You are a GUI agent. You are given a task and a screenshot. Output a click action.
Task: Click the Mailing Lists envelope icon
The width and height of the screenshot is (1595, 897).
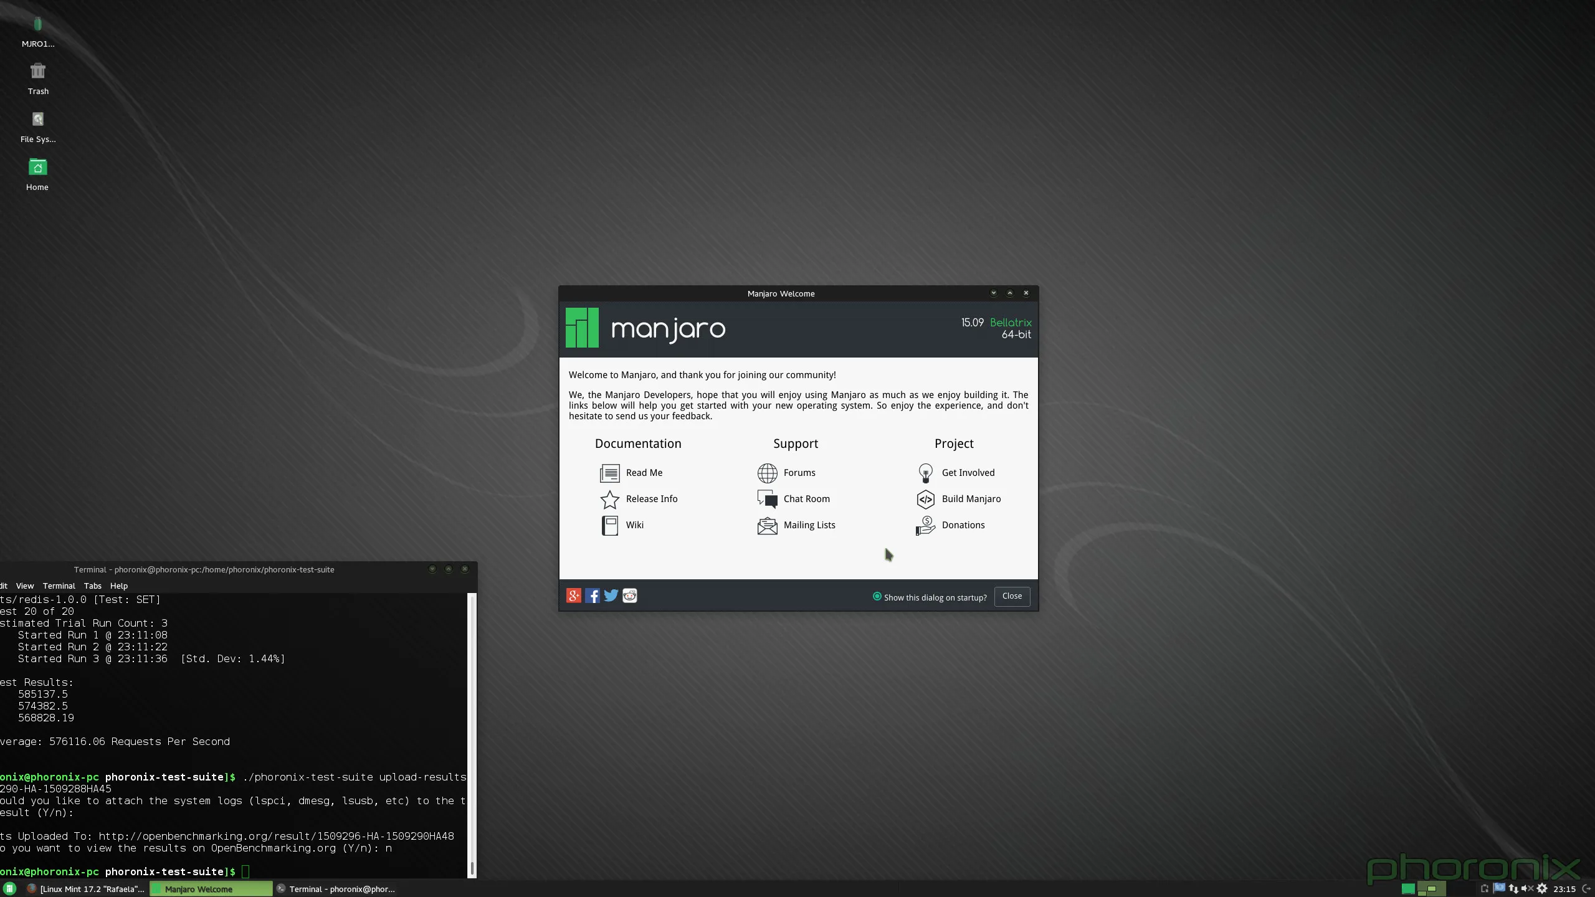pos(767,526)
